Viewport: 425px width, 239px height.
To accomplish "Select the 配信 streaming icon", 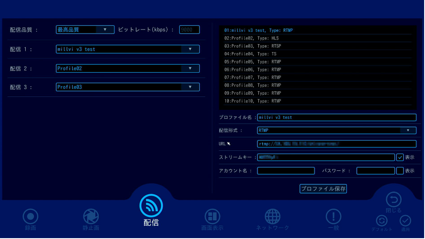I will click(151, 206).
